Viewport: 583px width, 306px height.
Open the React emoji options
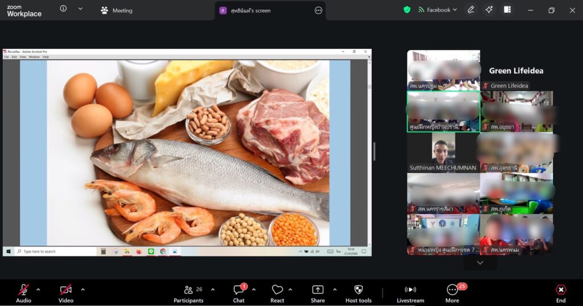[x=277, y=293]
